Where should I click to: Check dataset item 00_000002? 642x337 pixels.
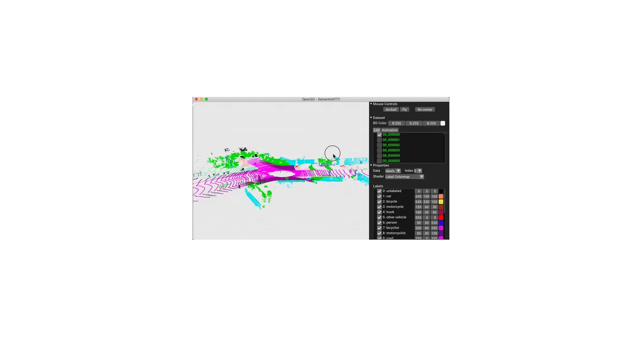pyautogui.click(x=379, y=145)
